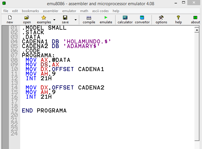Image resolution: width=202 pixels, height=149 pixels.
Task: Click line number 24 in the gutter
Action: coord(14,134)
